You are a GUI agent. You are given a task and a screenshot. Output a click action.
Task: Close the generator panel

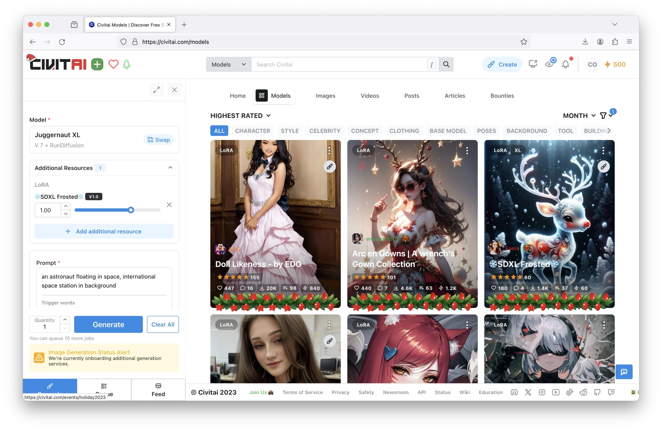[x=174, y=90]
